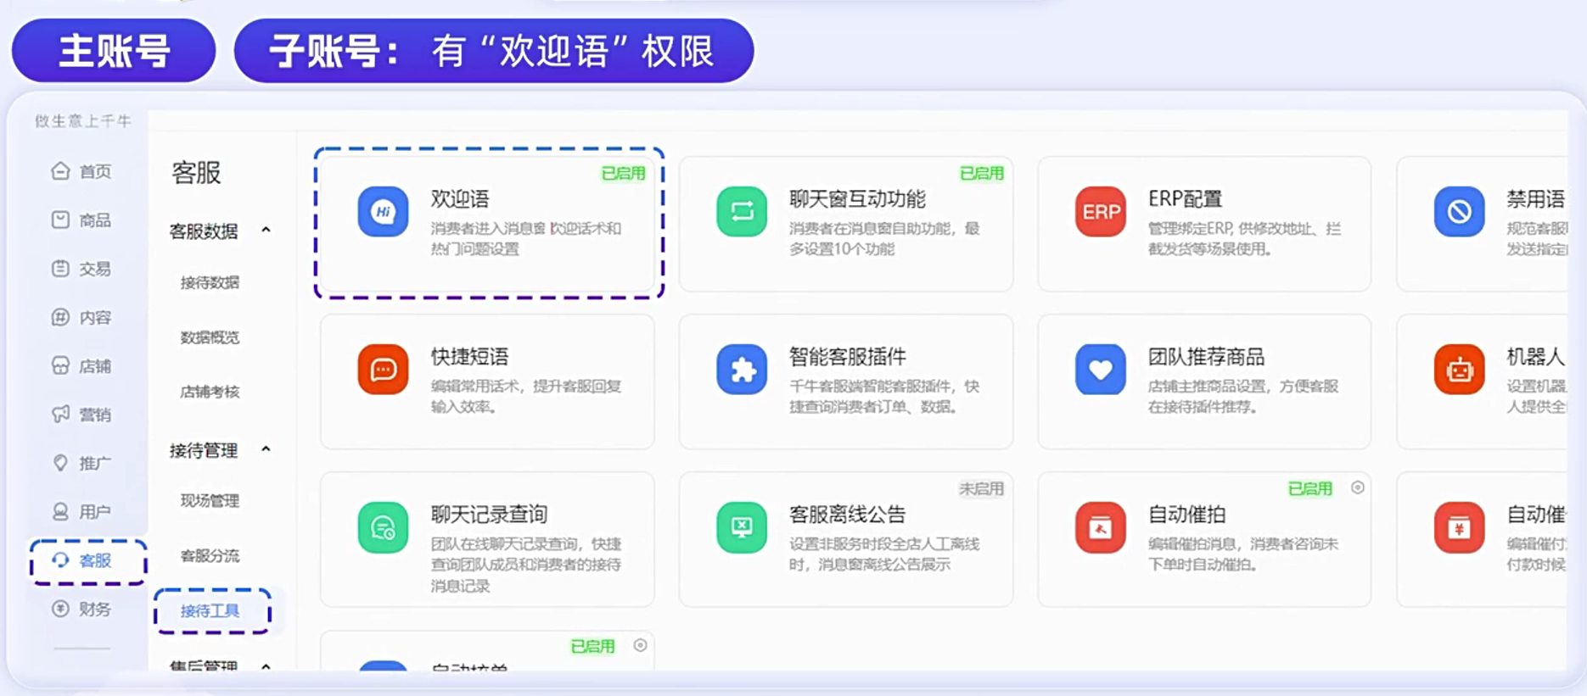The height and width of the screenshot is (696, 1587).
Task: Select 接待工具 submenu item
Action: [210, 610]
